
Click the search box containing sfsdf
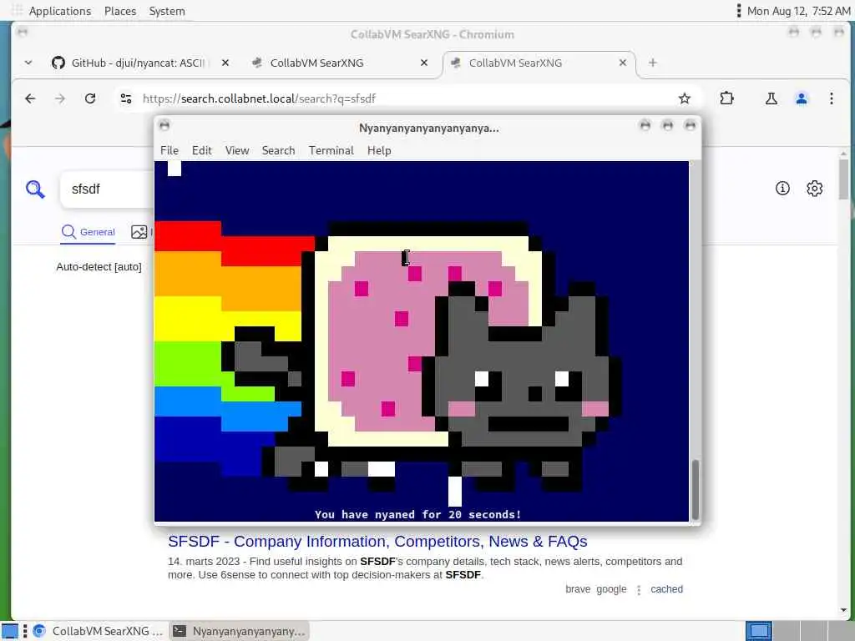pos(108,189)
